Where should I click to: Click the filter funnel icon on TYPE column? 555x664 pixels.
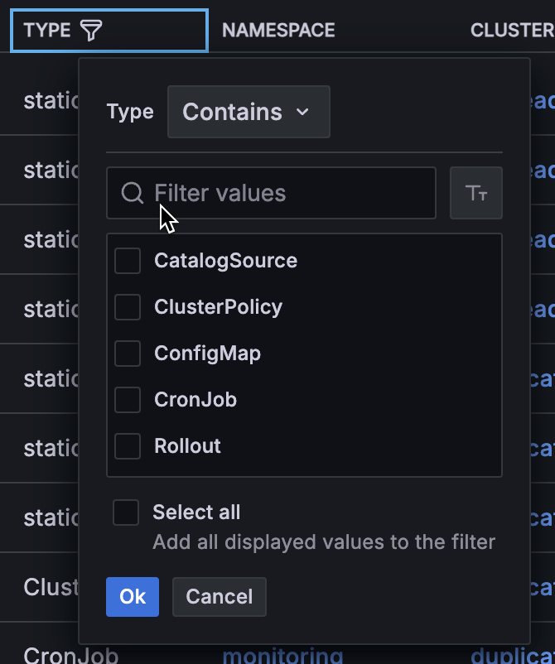[93, 30]
